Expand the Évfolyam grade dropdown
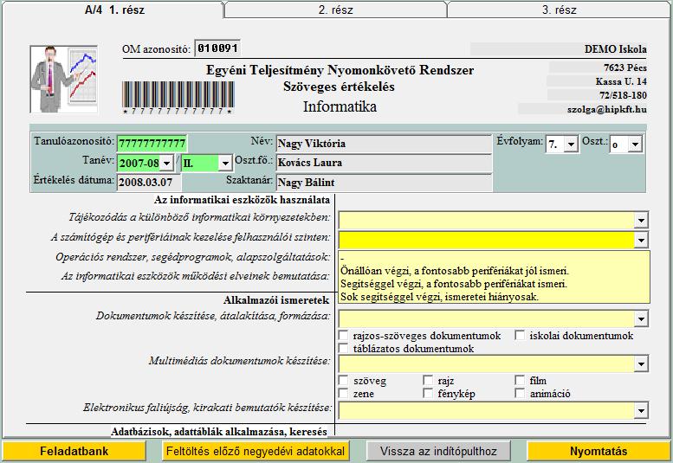Viewport: 673px width, 463px height. pos(570,145)
